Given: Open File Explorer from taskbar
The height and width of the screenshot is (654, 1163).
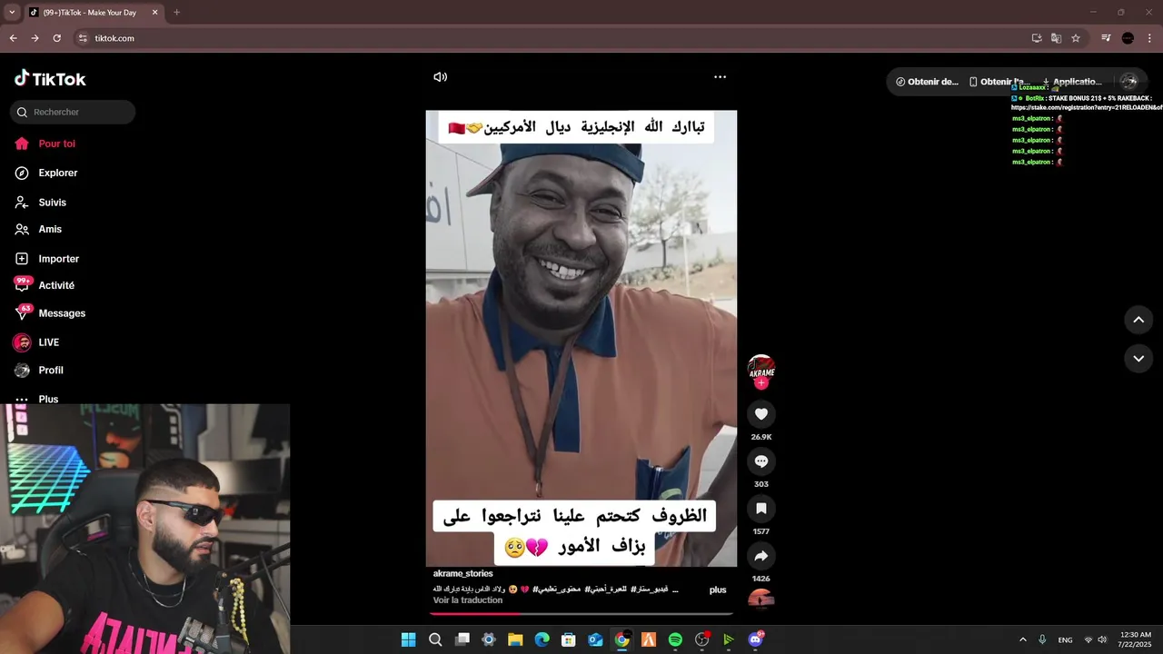Looking at the screenshot, I should point(515,639).
